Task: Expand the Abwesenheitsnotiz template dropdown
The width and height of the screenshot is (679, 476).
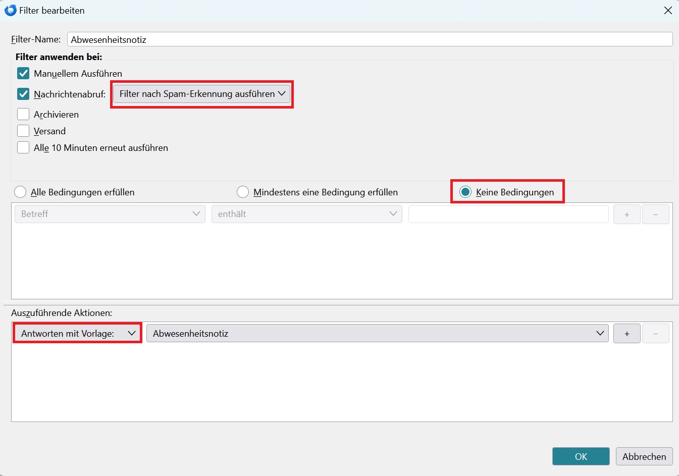Action: [x=377, y=334]
